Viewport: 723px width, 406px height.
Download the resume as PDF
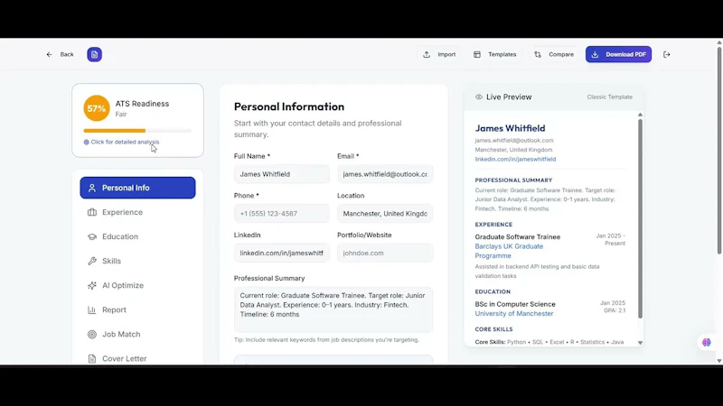(x=618, y=54)
